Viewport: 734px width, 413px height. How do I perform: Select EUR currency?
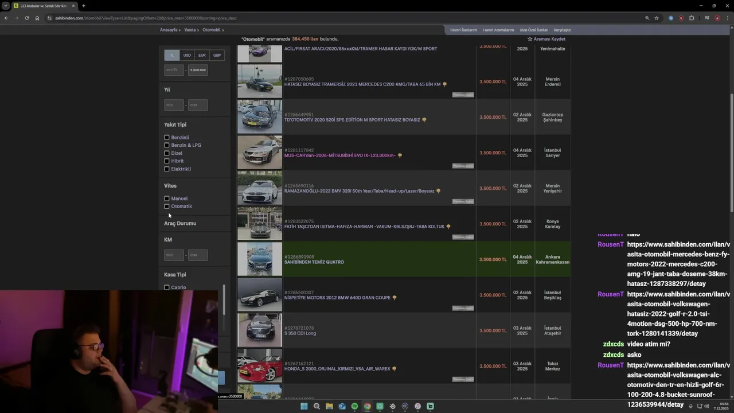pos(202,55)
